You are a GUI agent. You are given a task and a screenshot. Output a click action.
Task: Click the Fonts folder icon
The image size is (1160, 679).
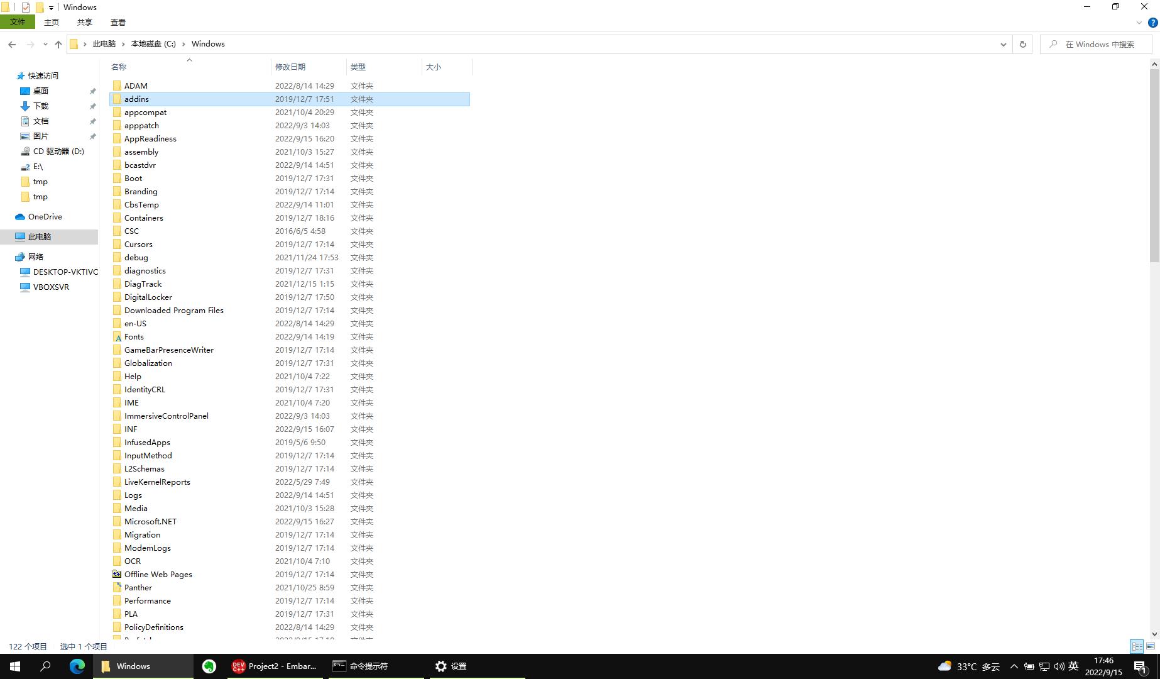pyautogui.click(x=117, y=337)
